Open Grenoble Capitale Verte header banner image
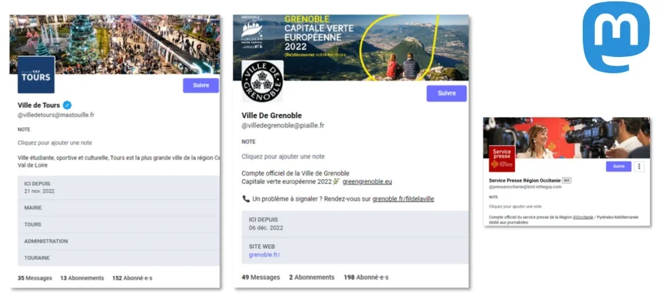Viewport: 669px width, 297px height. pyautogui.click(x=350, y=47)
